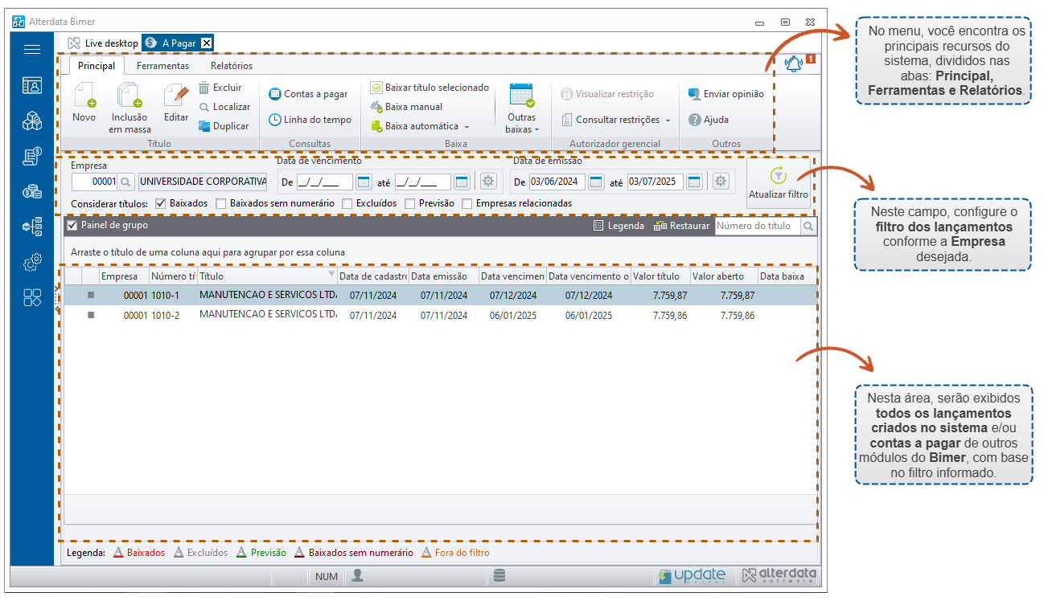1048x609 pixels.
Task: Switch to the Ferramentas tab
Action: (x=162, y=66)
